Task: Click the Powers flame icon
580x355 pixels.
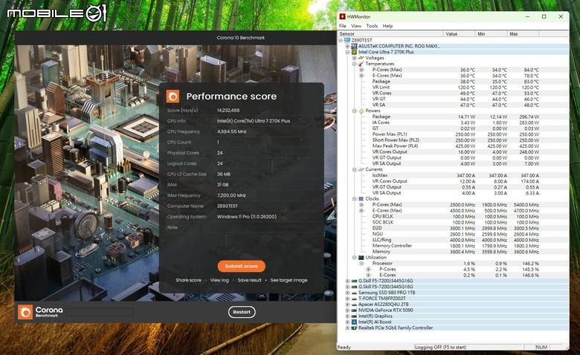Action: click(361, 111)
